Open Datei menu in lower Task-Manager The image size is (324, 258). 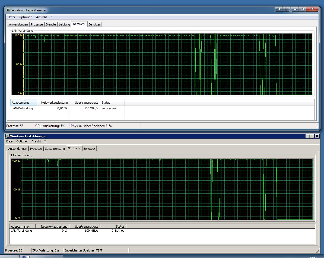point(10,141)
